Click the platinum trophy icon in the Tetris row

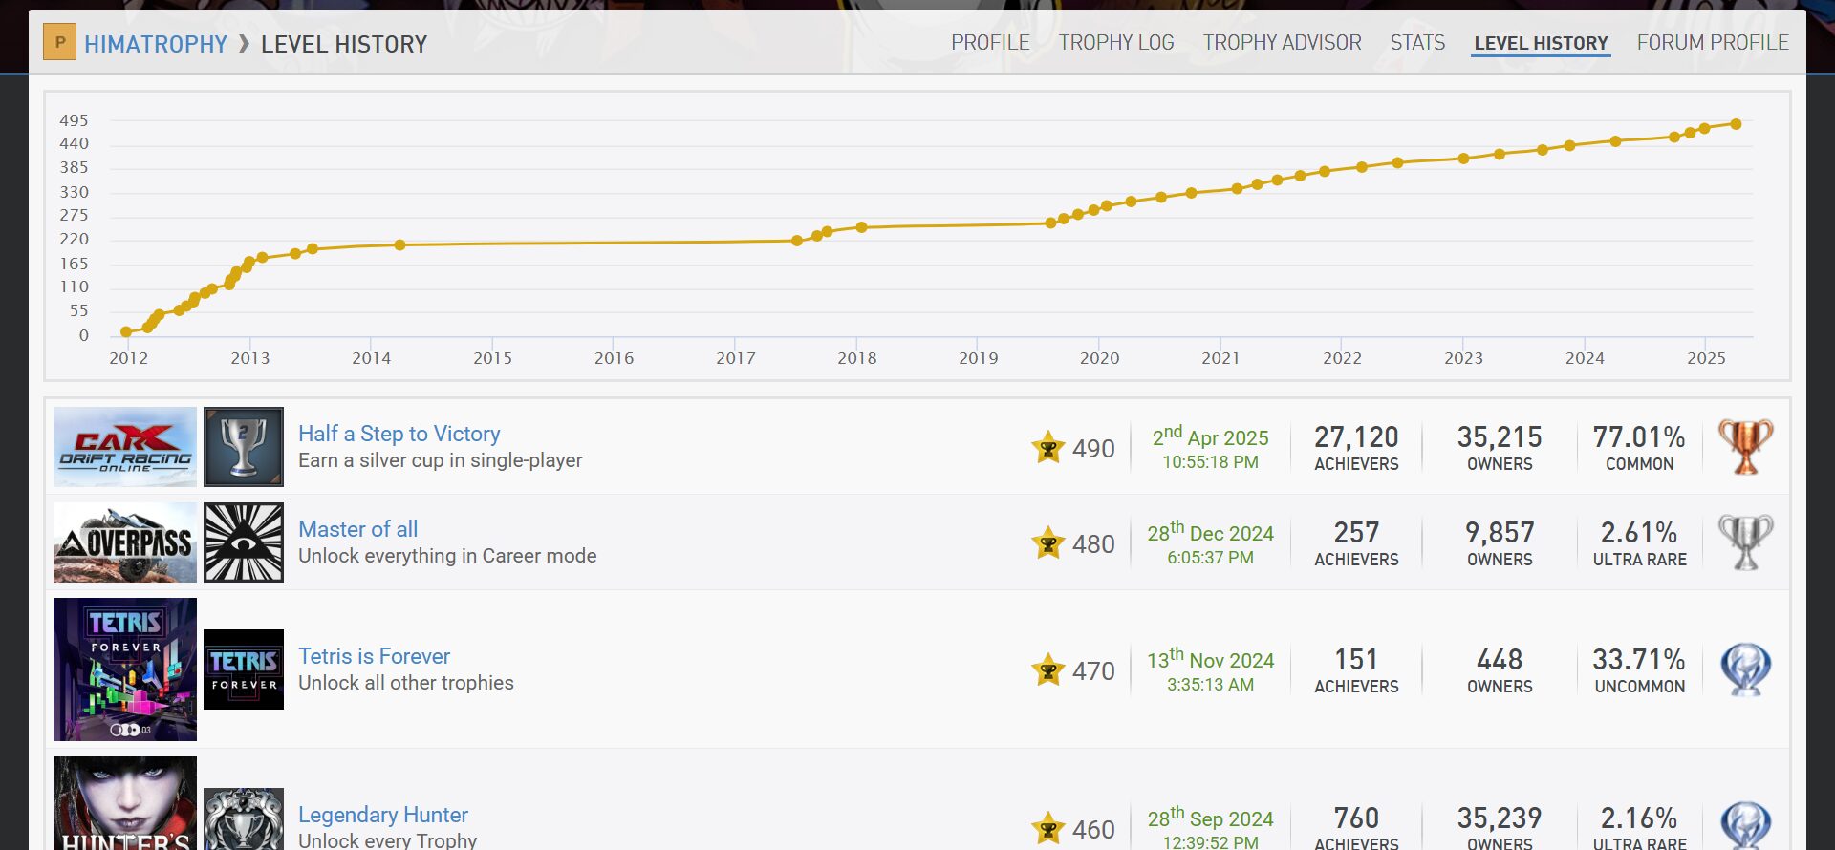coord(1745,669)
